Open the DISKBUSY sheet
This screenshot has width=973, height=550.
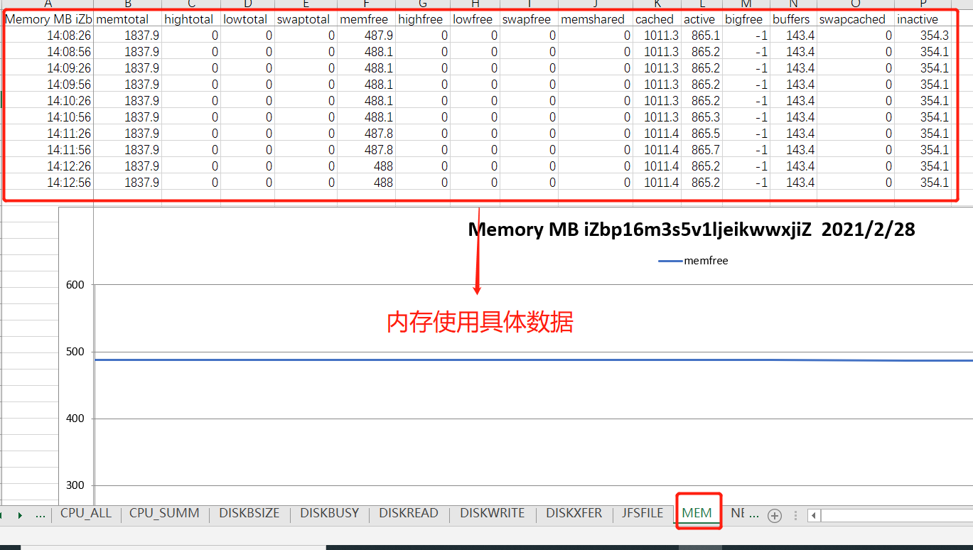pyautogui.click(x=329, y=512)
